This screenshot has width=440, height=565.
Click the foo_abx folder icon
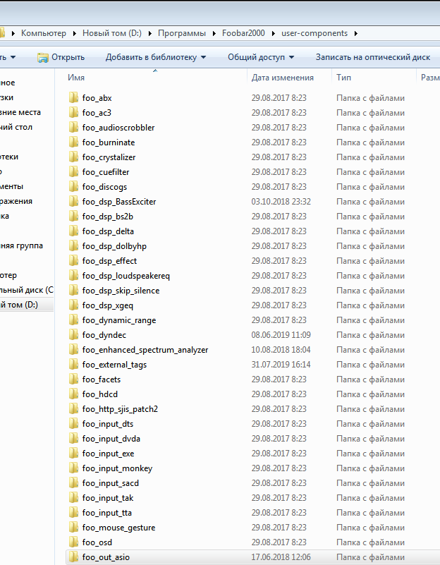(73, 97)
